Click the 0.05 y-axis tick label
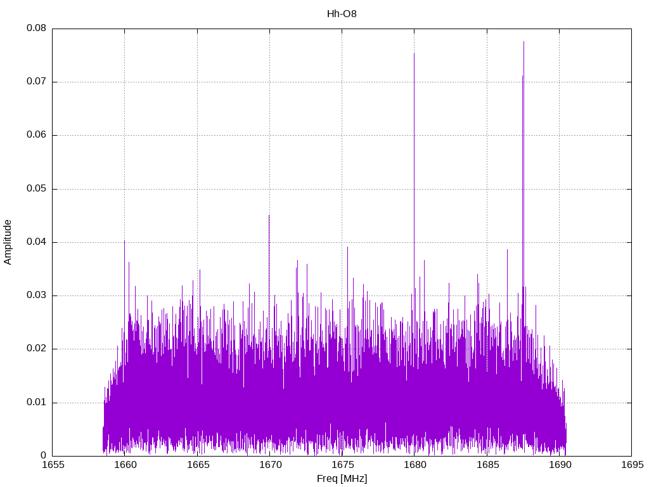The image size is (649, 487). click(36, 189)
